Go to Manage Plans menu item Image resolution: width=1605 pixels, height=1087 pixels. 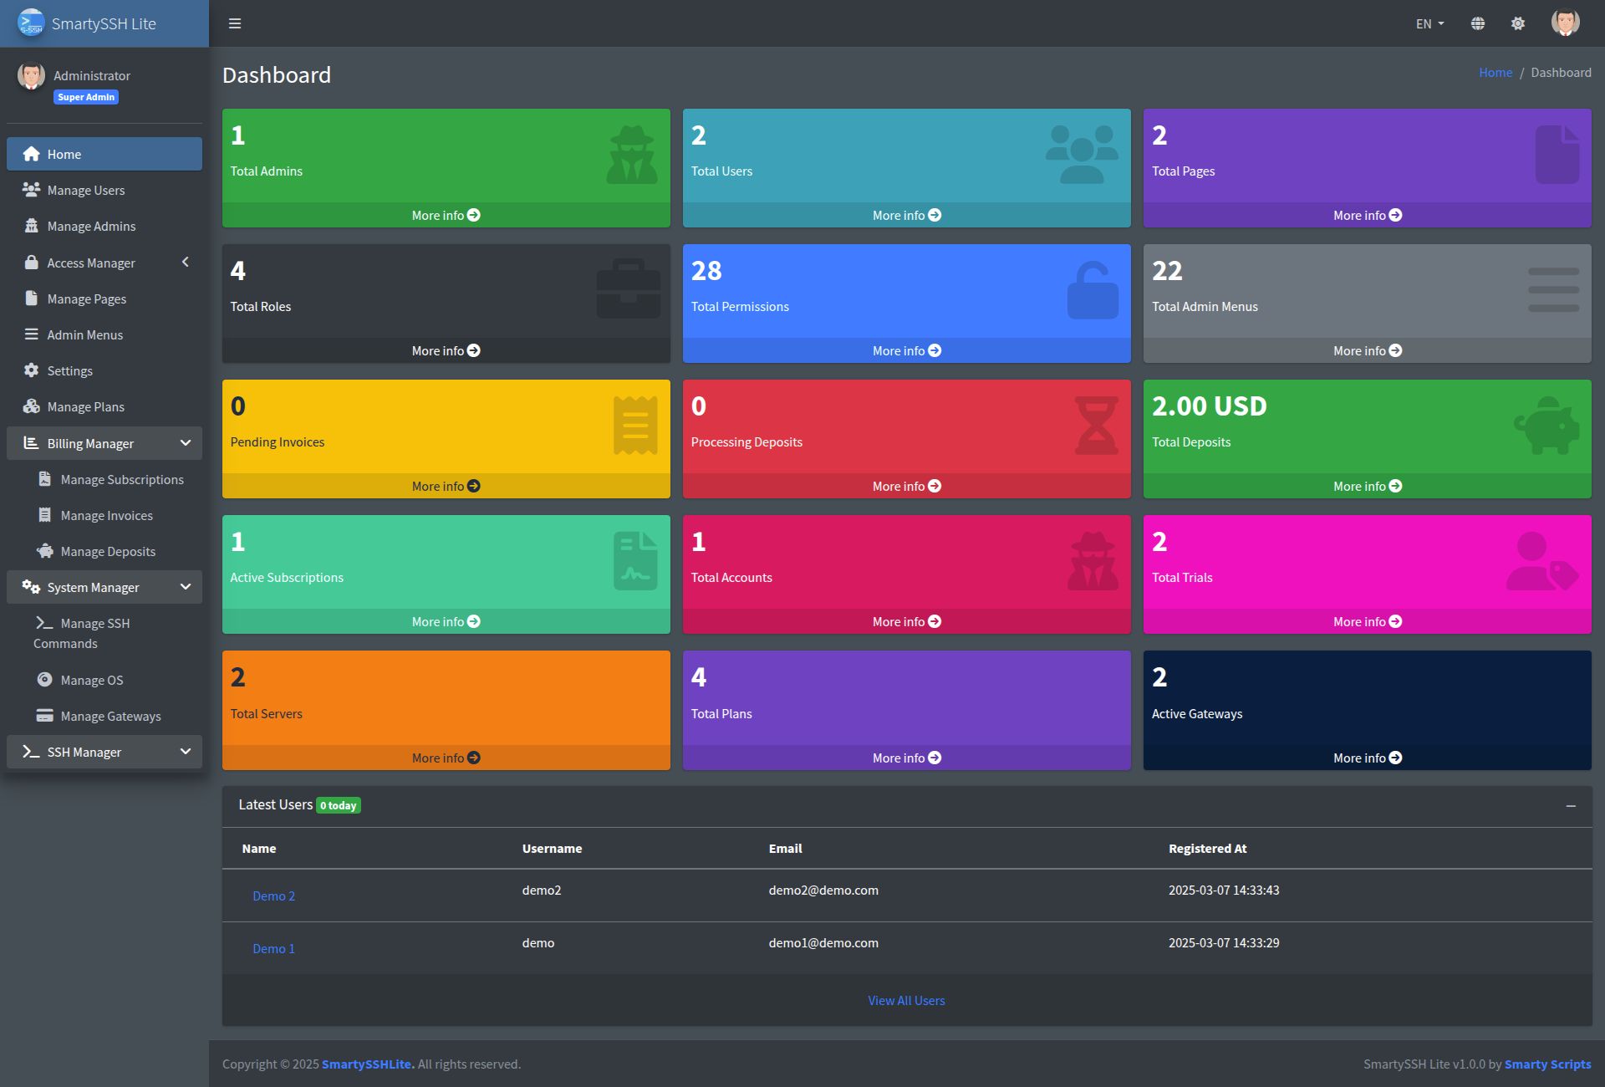[x=85, y=406]
